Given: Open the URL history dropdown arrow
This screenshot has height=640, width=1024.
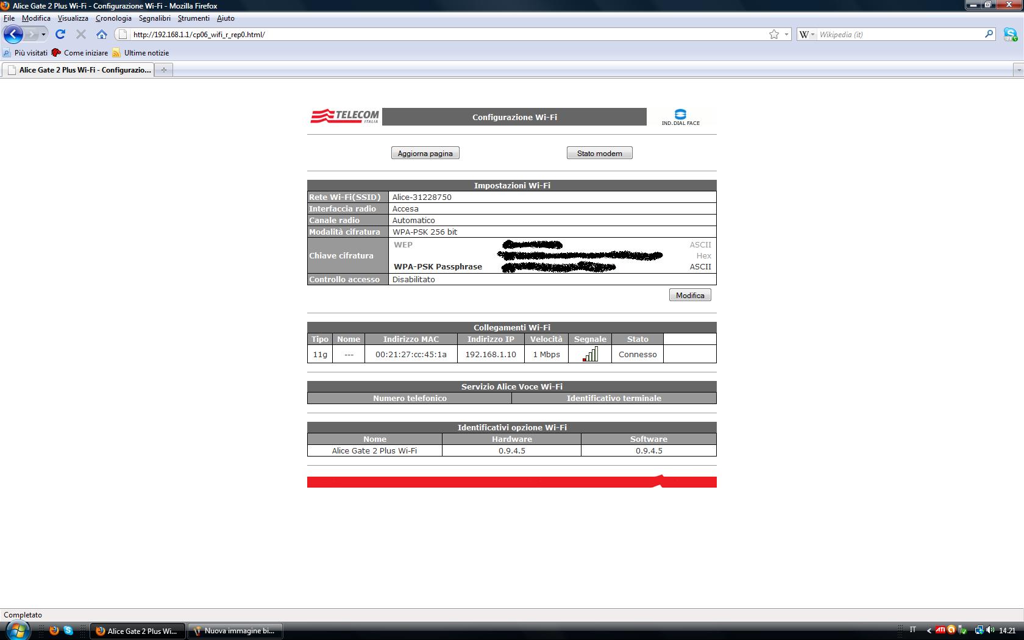Looking at the screenshot, I should (x=786, y=35).
